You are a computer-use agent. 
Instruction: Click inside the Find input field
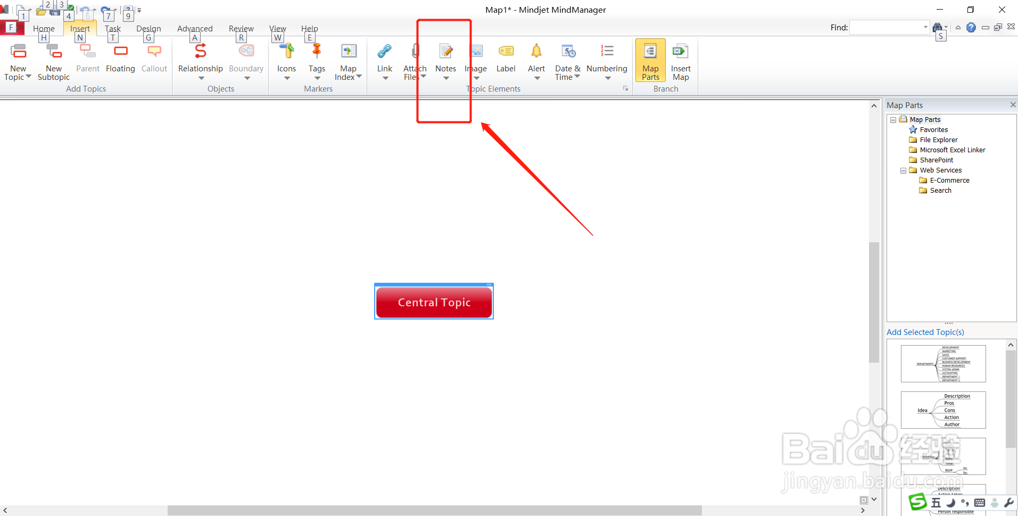coord(886,27)
